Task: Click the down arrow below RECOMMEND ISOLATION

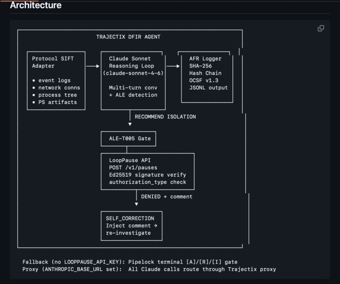Action: pyautogui.click(x=130, y=124)
